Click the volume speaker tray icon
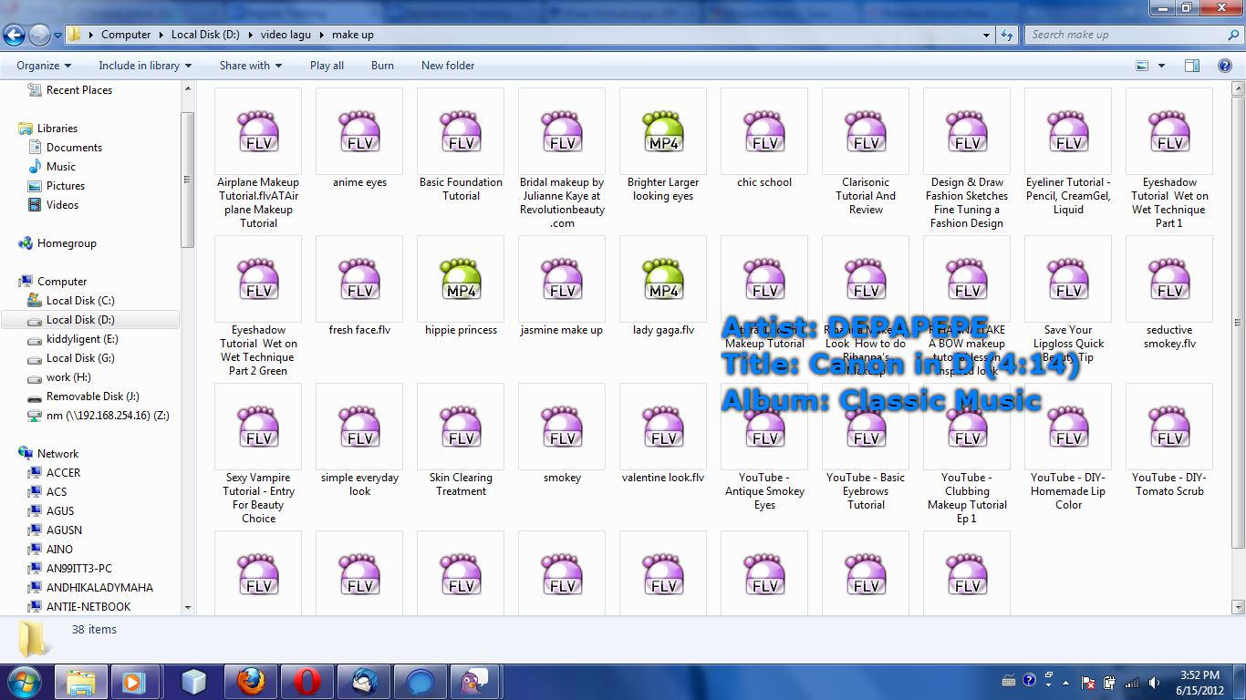The width and height of the screenshot is (1246, 700). (x=1154, y=682)
